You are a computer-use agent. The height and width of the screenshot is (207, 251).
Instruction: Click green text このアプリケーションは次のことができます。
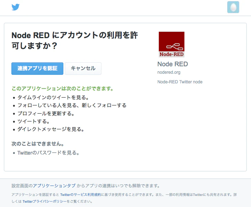click(63, 88)
